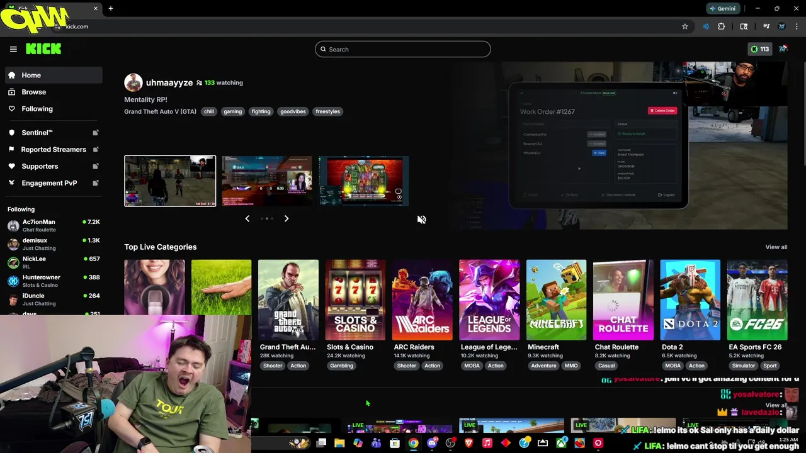Open NickLee's followed channel
The width and height of the screenshot is (806, 453).
click(54, 262)
